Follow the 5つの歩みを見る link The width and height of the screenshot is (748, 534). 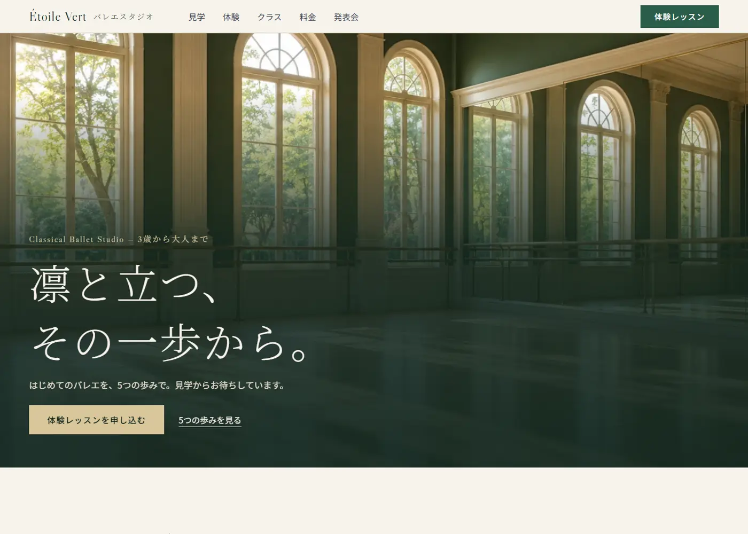point(209,420)
